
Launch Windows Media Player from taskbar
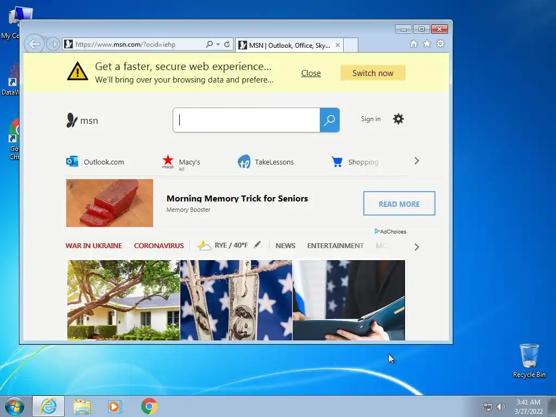[x=115, y=406]
